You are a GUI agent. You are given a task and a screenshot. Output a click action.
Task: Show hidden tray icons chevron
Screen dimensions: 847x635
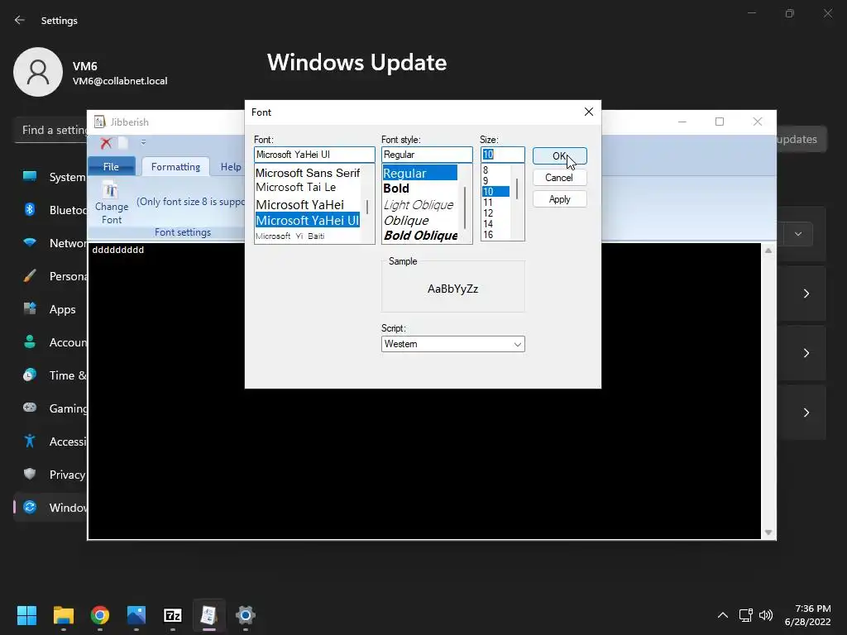point(723,615)
